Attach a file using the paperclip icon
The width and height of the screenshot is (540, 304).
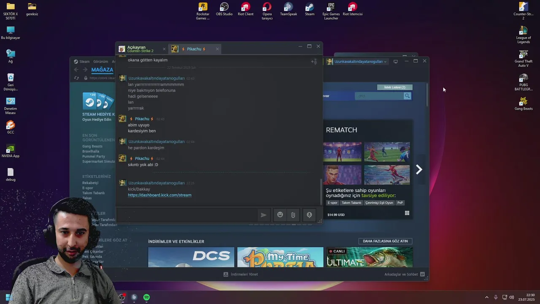click(293, 215)
